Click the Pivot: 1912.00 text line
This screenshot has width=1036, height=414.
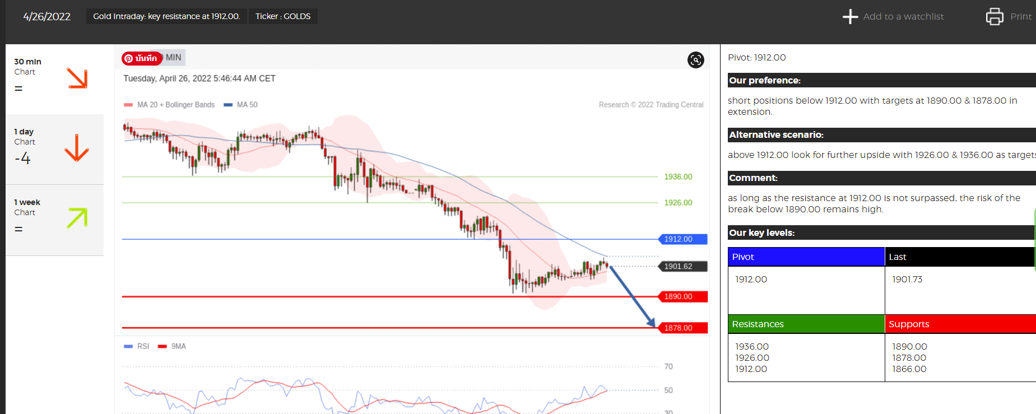tap(756, 57)
